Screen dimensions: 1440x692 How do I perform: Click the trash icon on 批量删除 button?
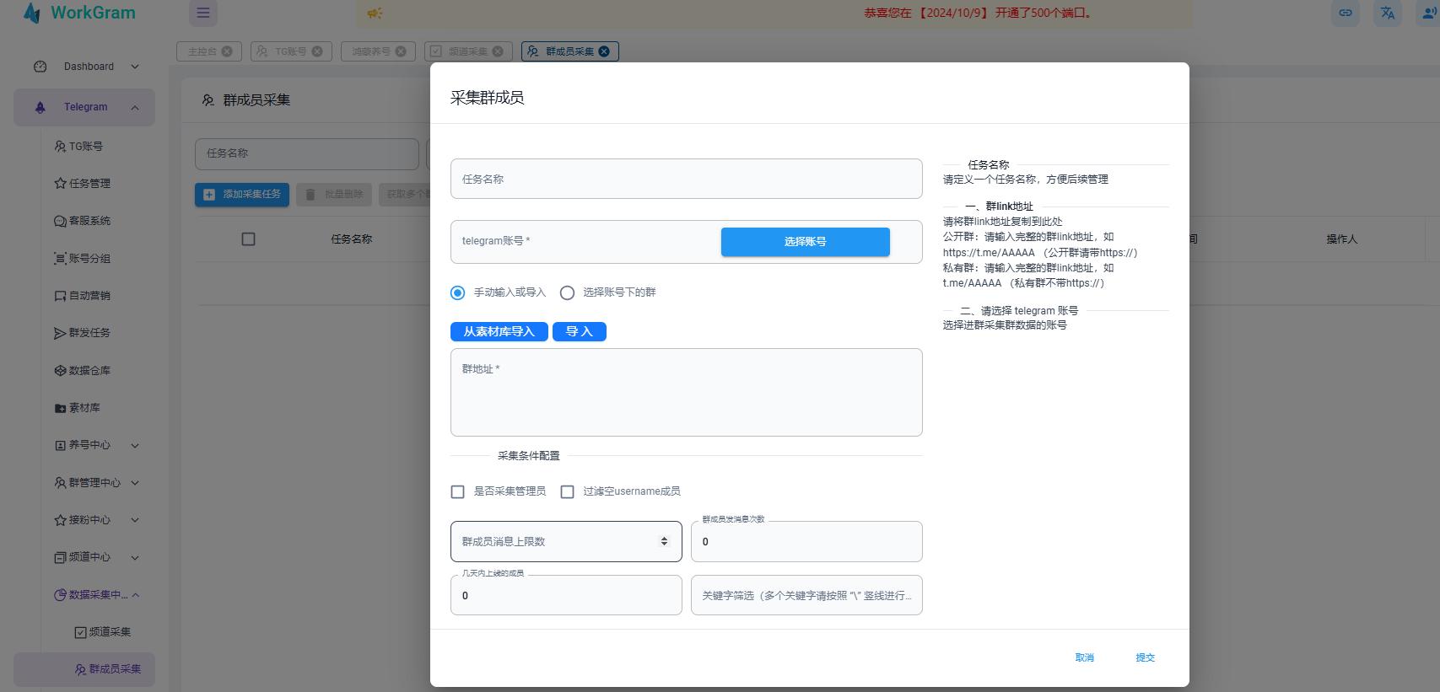310,195
